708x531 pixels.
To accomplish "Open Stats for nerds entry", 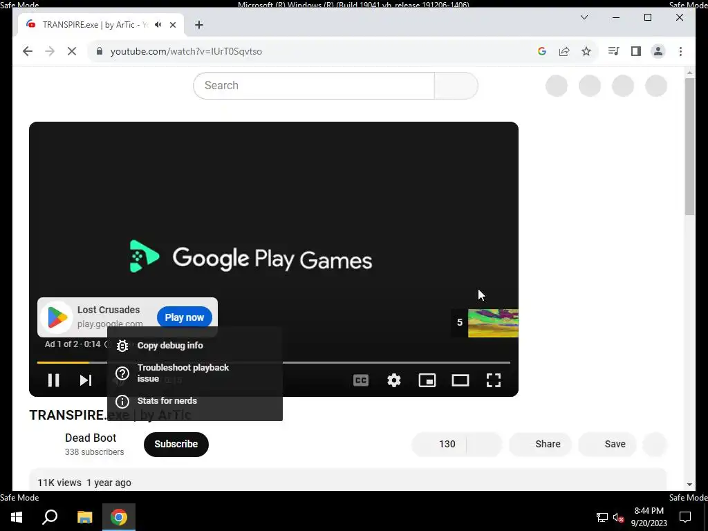I will 194,401.
